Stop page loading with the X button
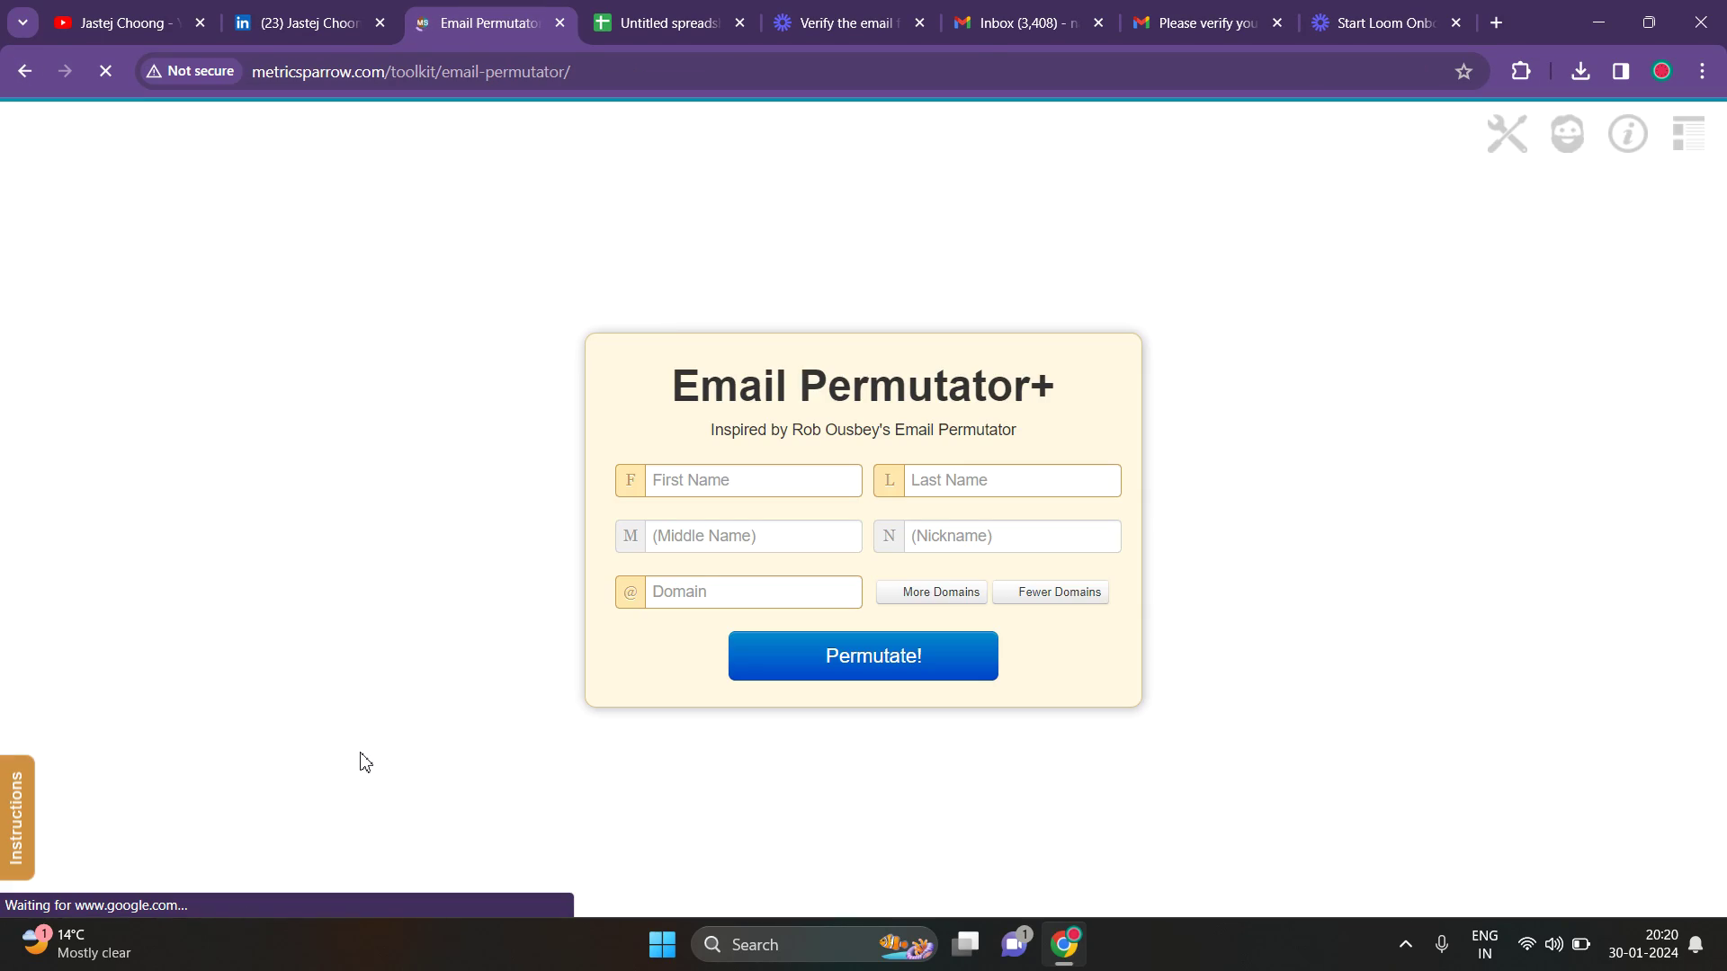 105,72
